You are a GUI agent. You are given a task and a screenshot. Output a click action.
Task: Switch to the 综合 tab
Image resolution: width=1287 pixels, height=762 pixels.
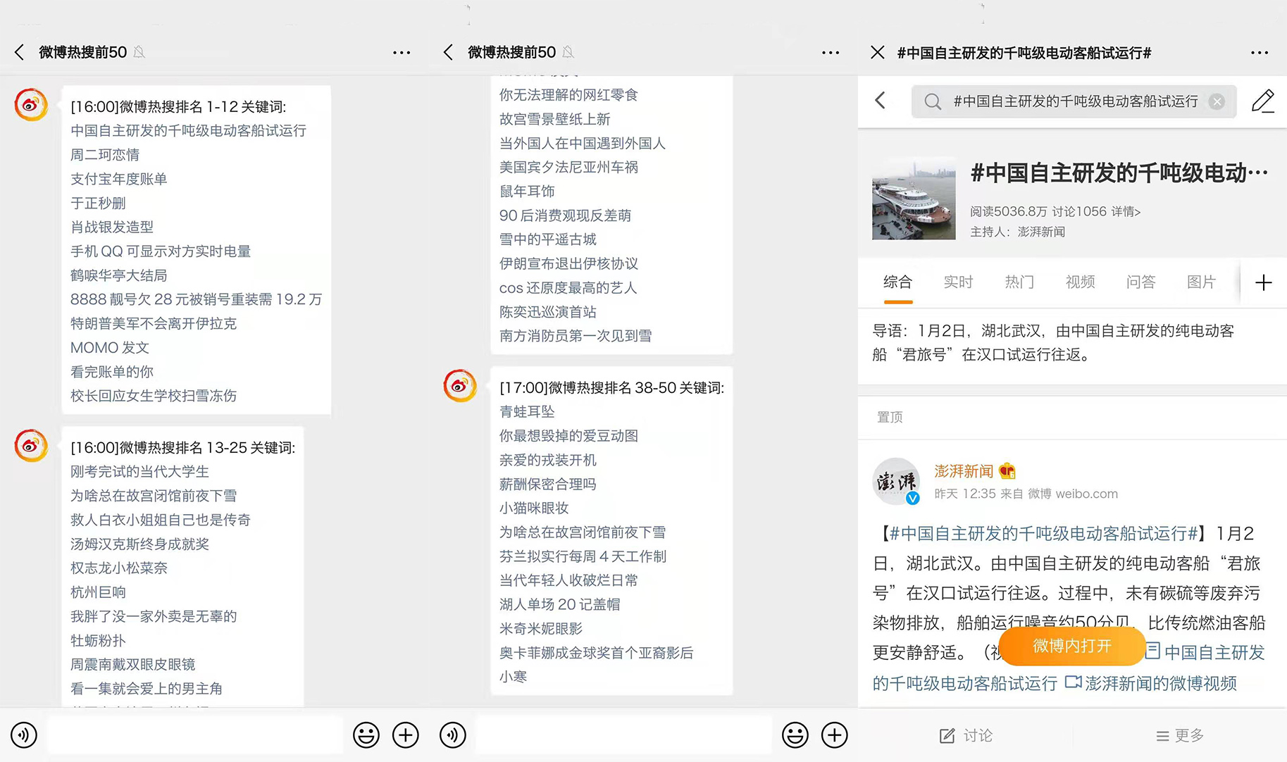pos(898,282)
